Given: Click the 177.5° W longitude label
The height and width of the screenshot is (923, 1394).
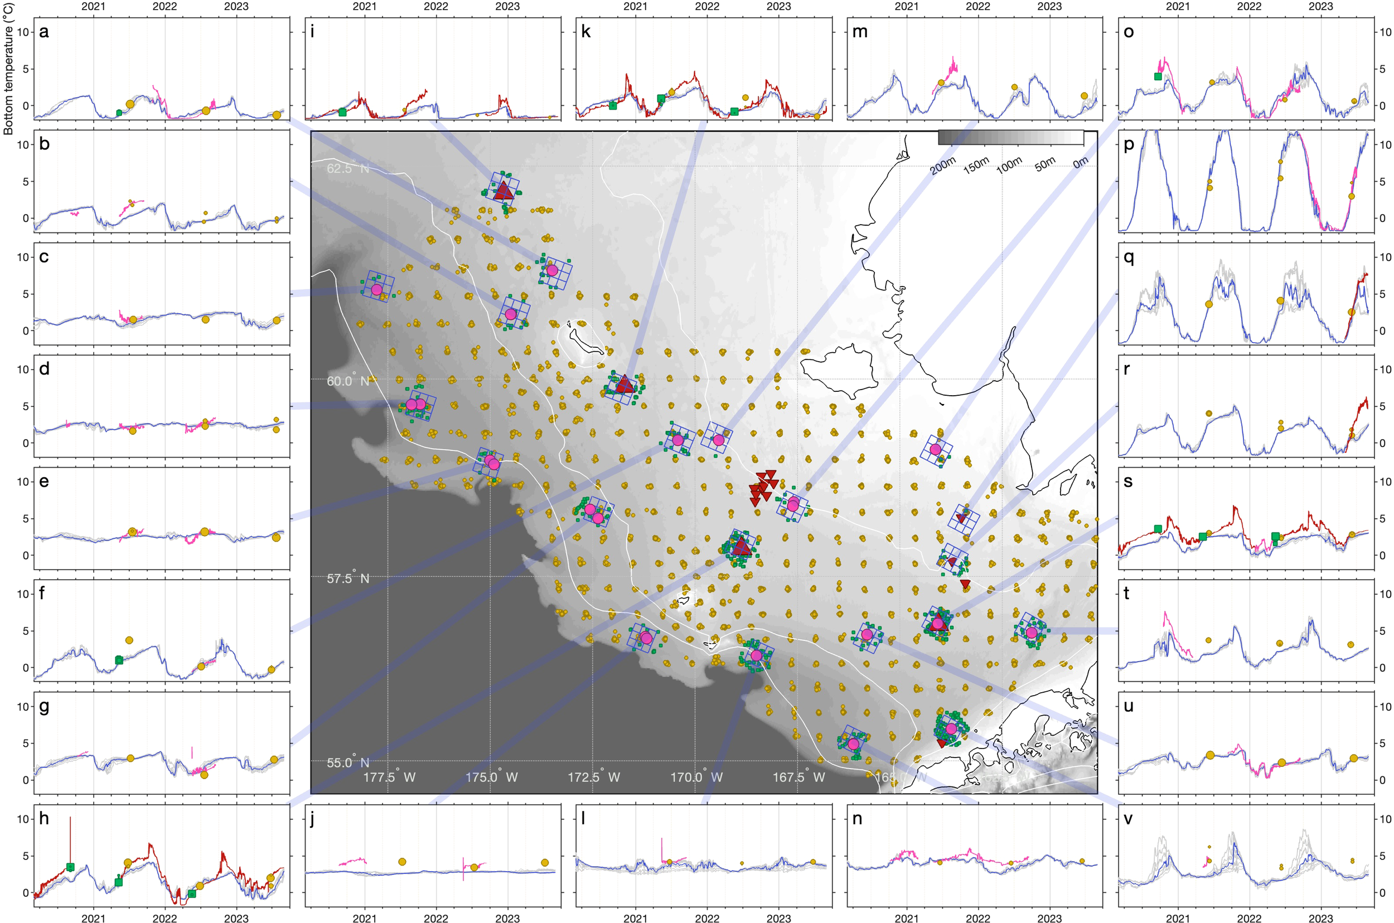Looking at the screenshot, I should [389, 776].
